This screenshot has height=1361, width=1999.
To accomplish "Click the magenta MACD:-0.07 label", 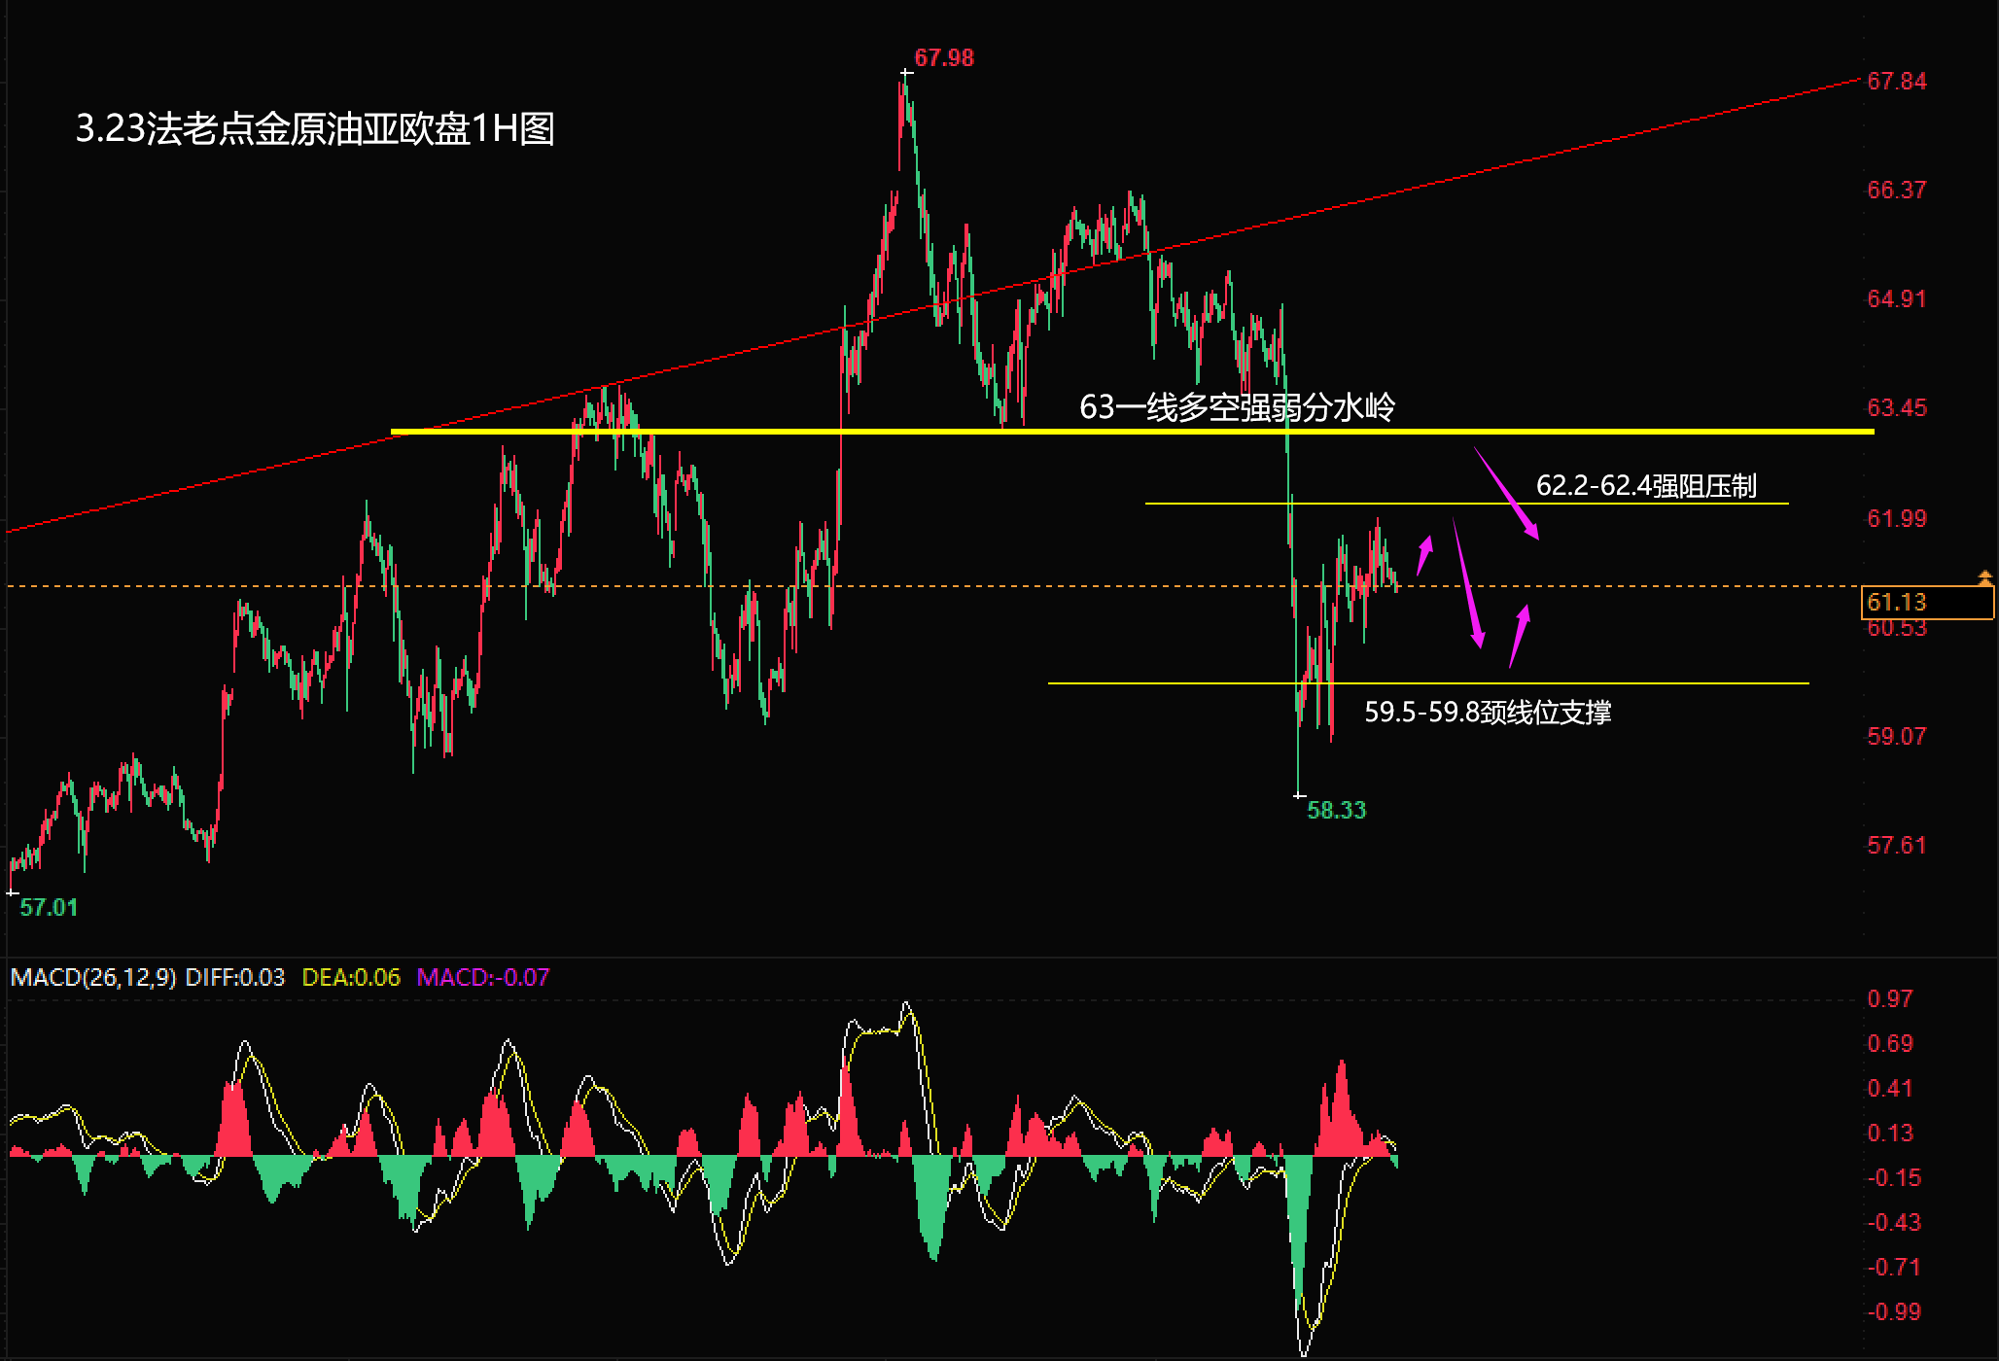I will [x=483, y=978].
